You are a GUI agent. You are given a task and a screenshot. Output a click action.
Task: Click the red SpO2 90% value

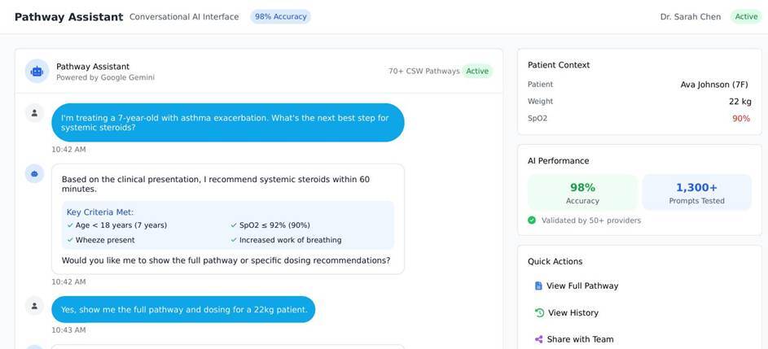tap(741, 119)
